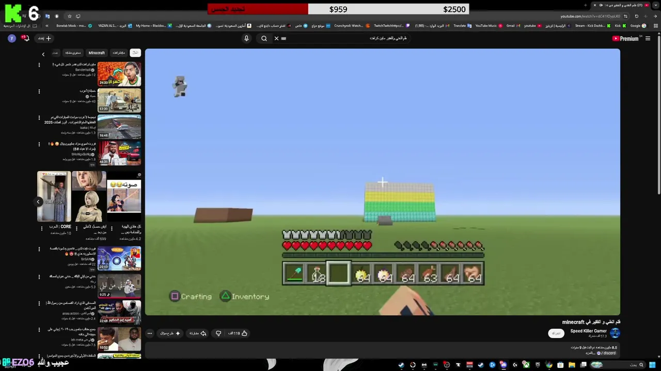Open the 22:13 SirSAN video thumbnail
This screenshot has width=661, height=371.
(119, 259)
